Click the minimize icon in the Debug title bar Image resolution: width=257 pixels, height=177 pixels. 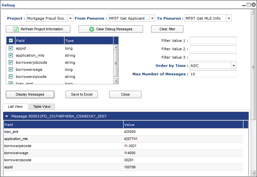(x=244, y=5)
